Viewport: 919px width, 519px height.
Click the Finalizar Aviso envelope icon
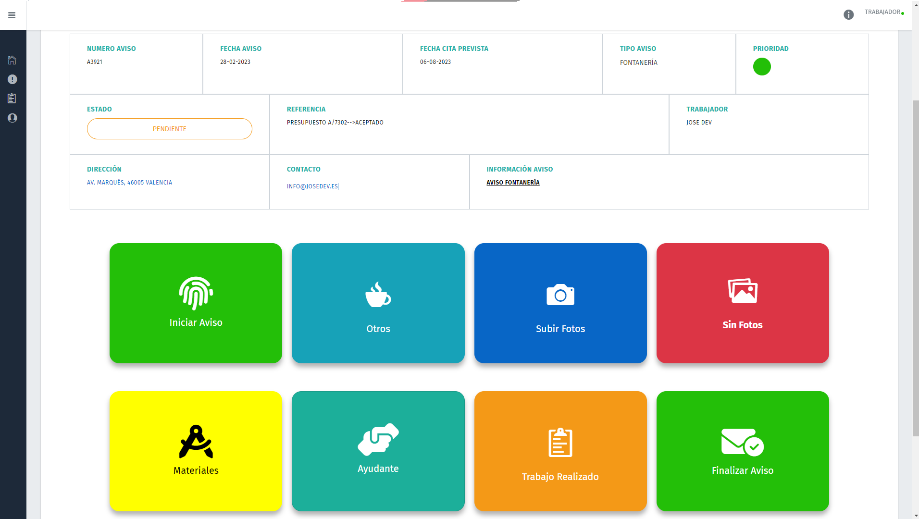[x=742, y=442]
